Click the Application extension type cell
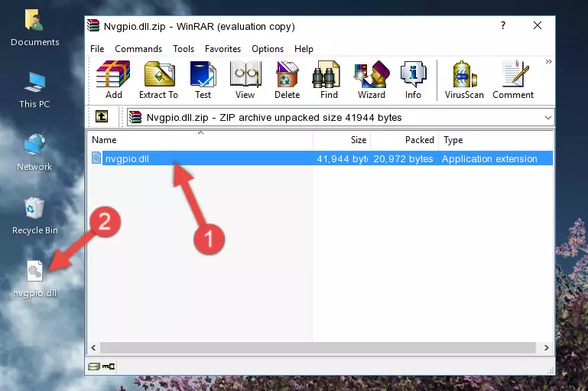 tap(489, 158)
